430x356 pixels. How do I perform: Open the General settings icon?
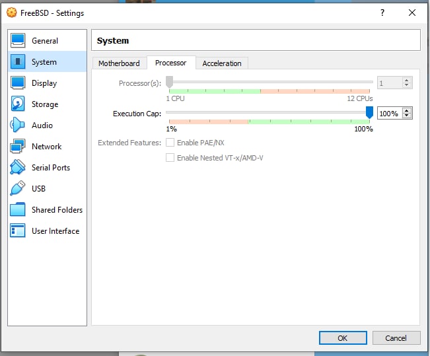(x=18, y=40)
